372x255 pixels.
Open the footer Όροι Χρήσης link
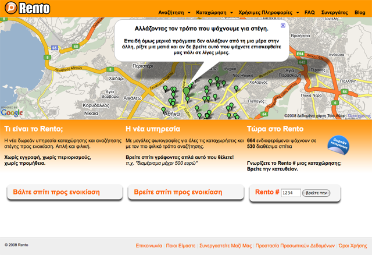click(x=353, y=246)
